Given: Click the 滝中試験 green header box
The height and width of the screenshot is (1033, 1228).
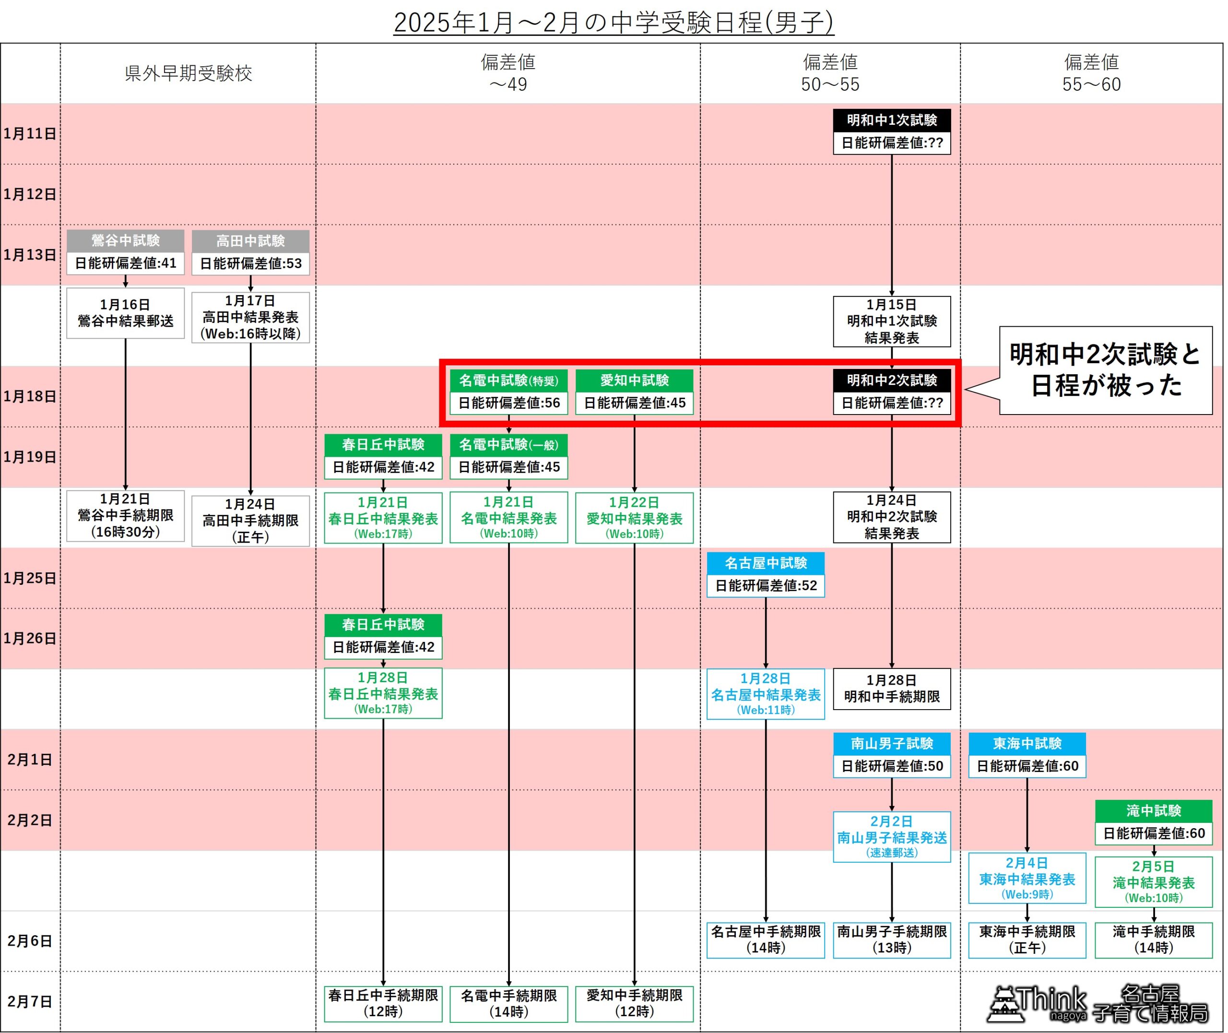Looking at the screenshot, I should (x=1153, y=811).
